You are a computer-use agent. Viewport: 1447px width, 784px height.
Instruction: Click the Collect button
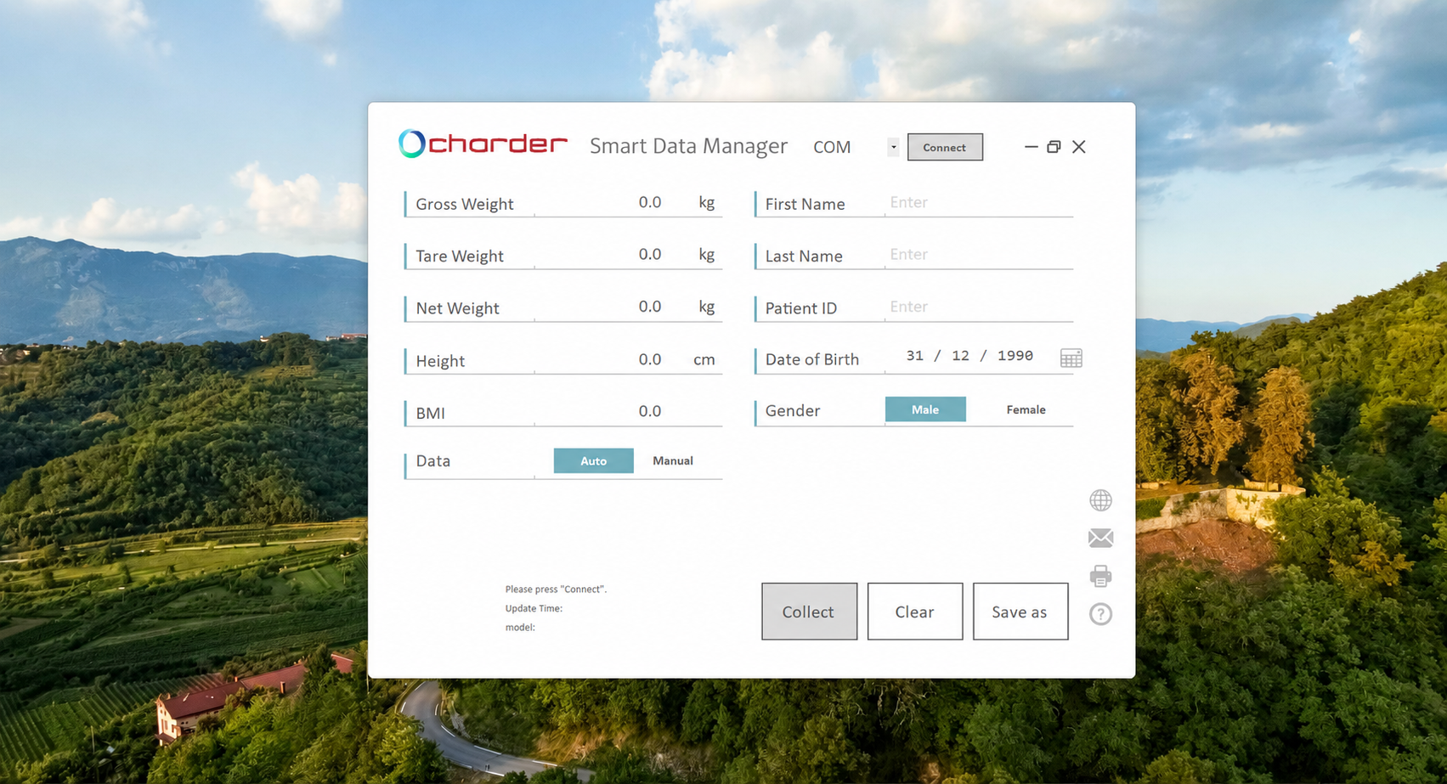[809, 612]
